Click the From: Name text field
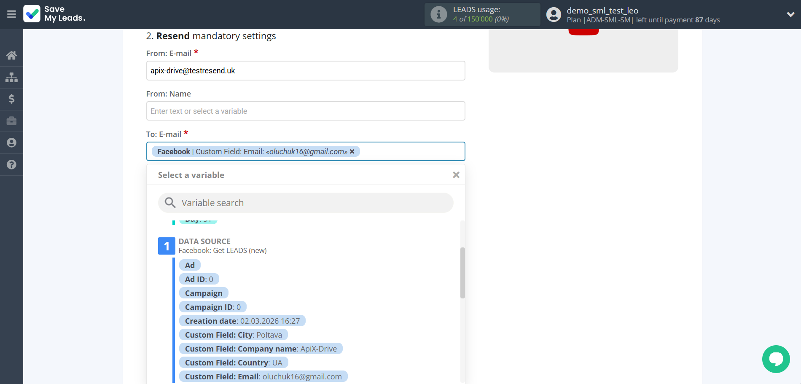Image resolution: width=801 pixels, height=384 pixels. (306, 111)
